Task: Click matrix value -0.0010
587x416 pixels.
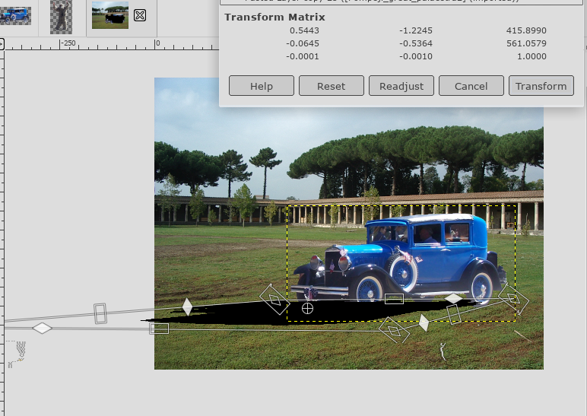Action: pos(416,56)
